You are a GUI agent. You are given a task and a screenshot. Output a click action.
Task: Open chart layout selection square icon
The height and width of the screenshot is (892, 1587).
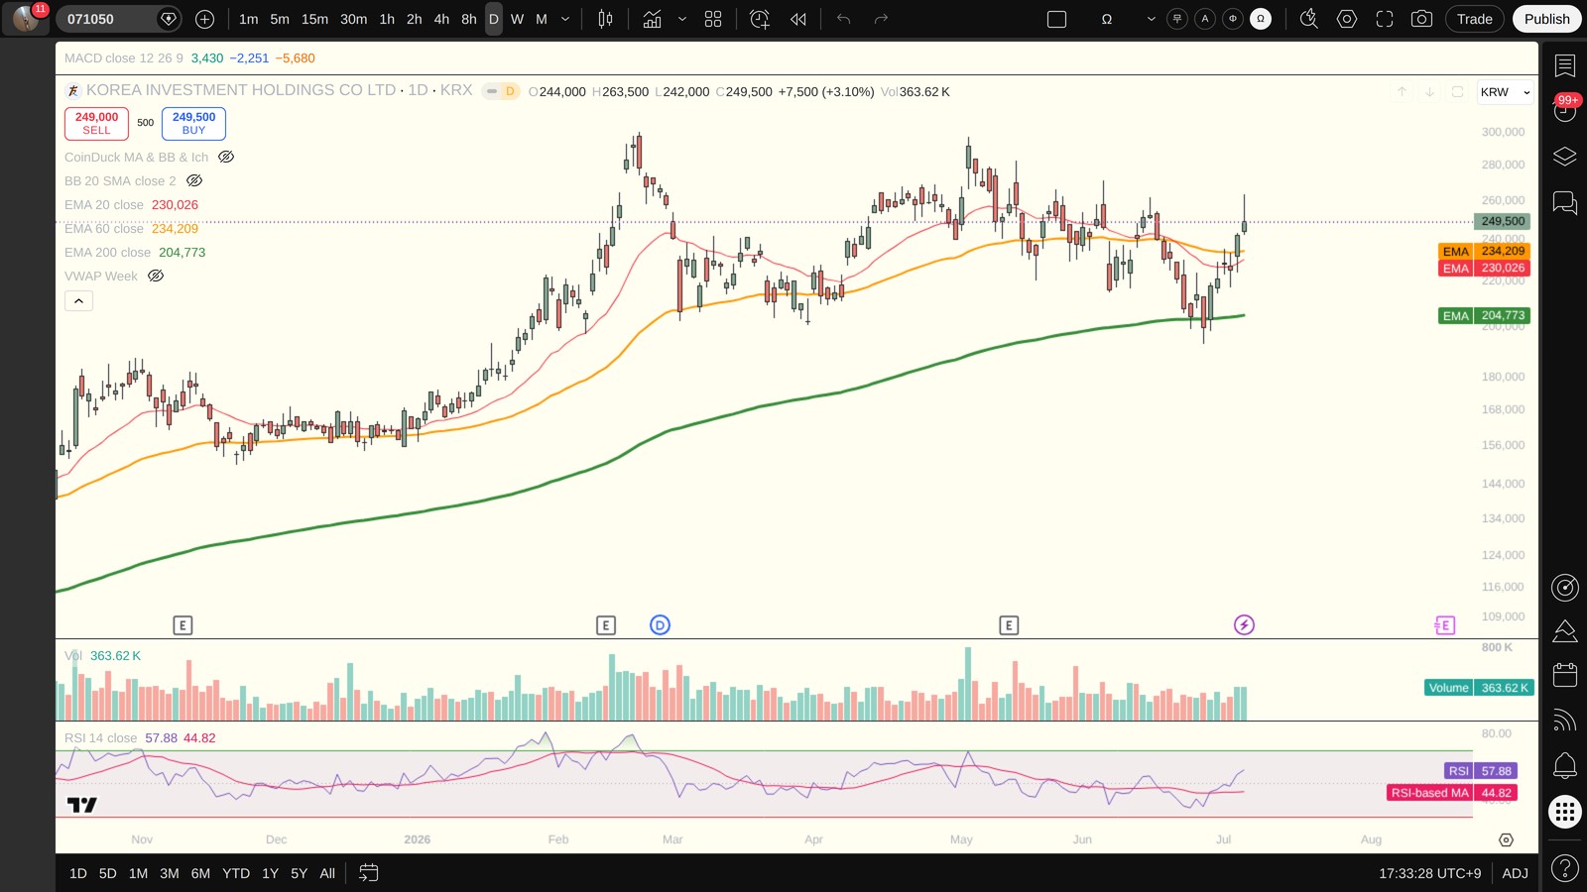(1057, 19)
